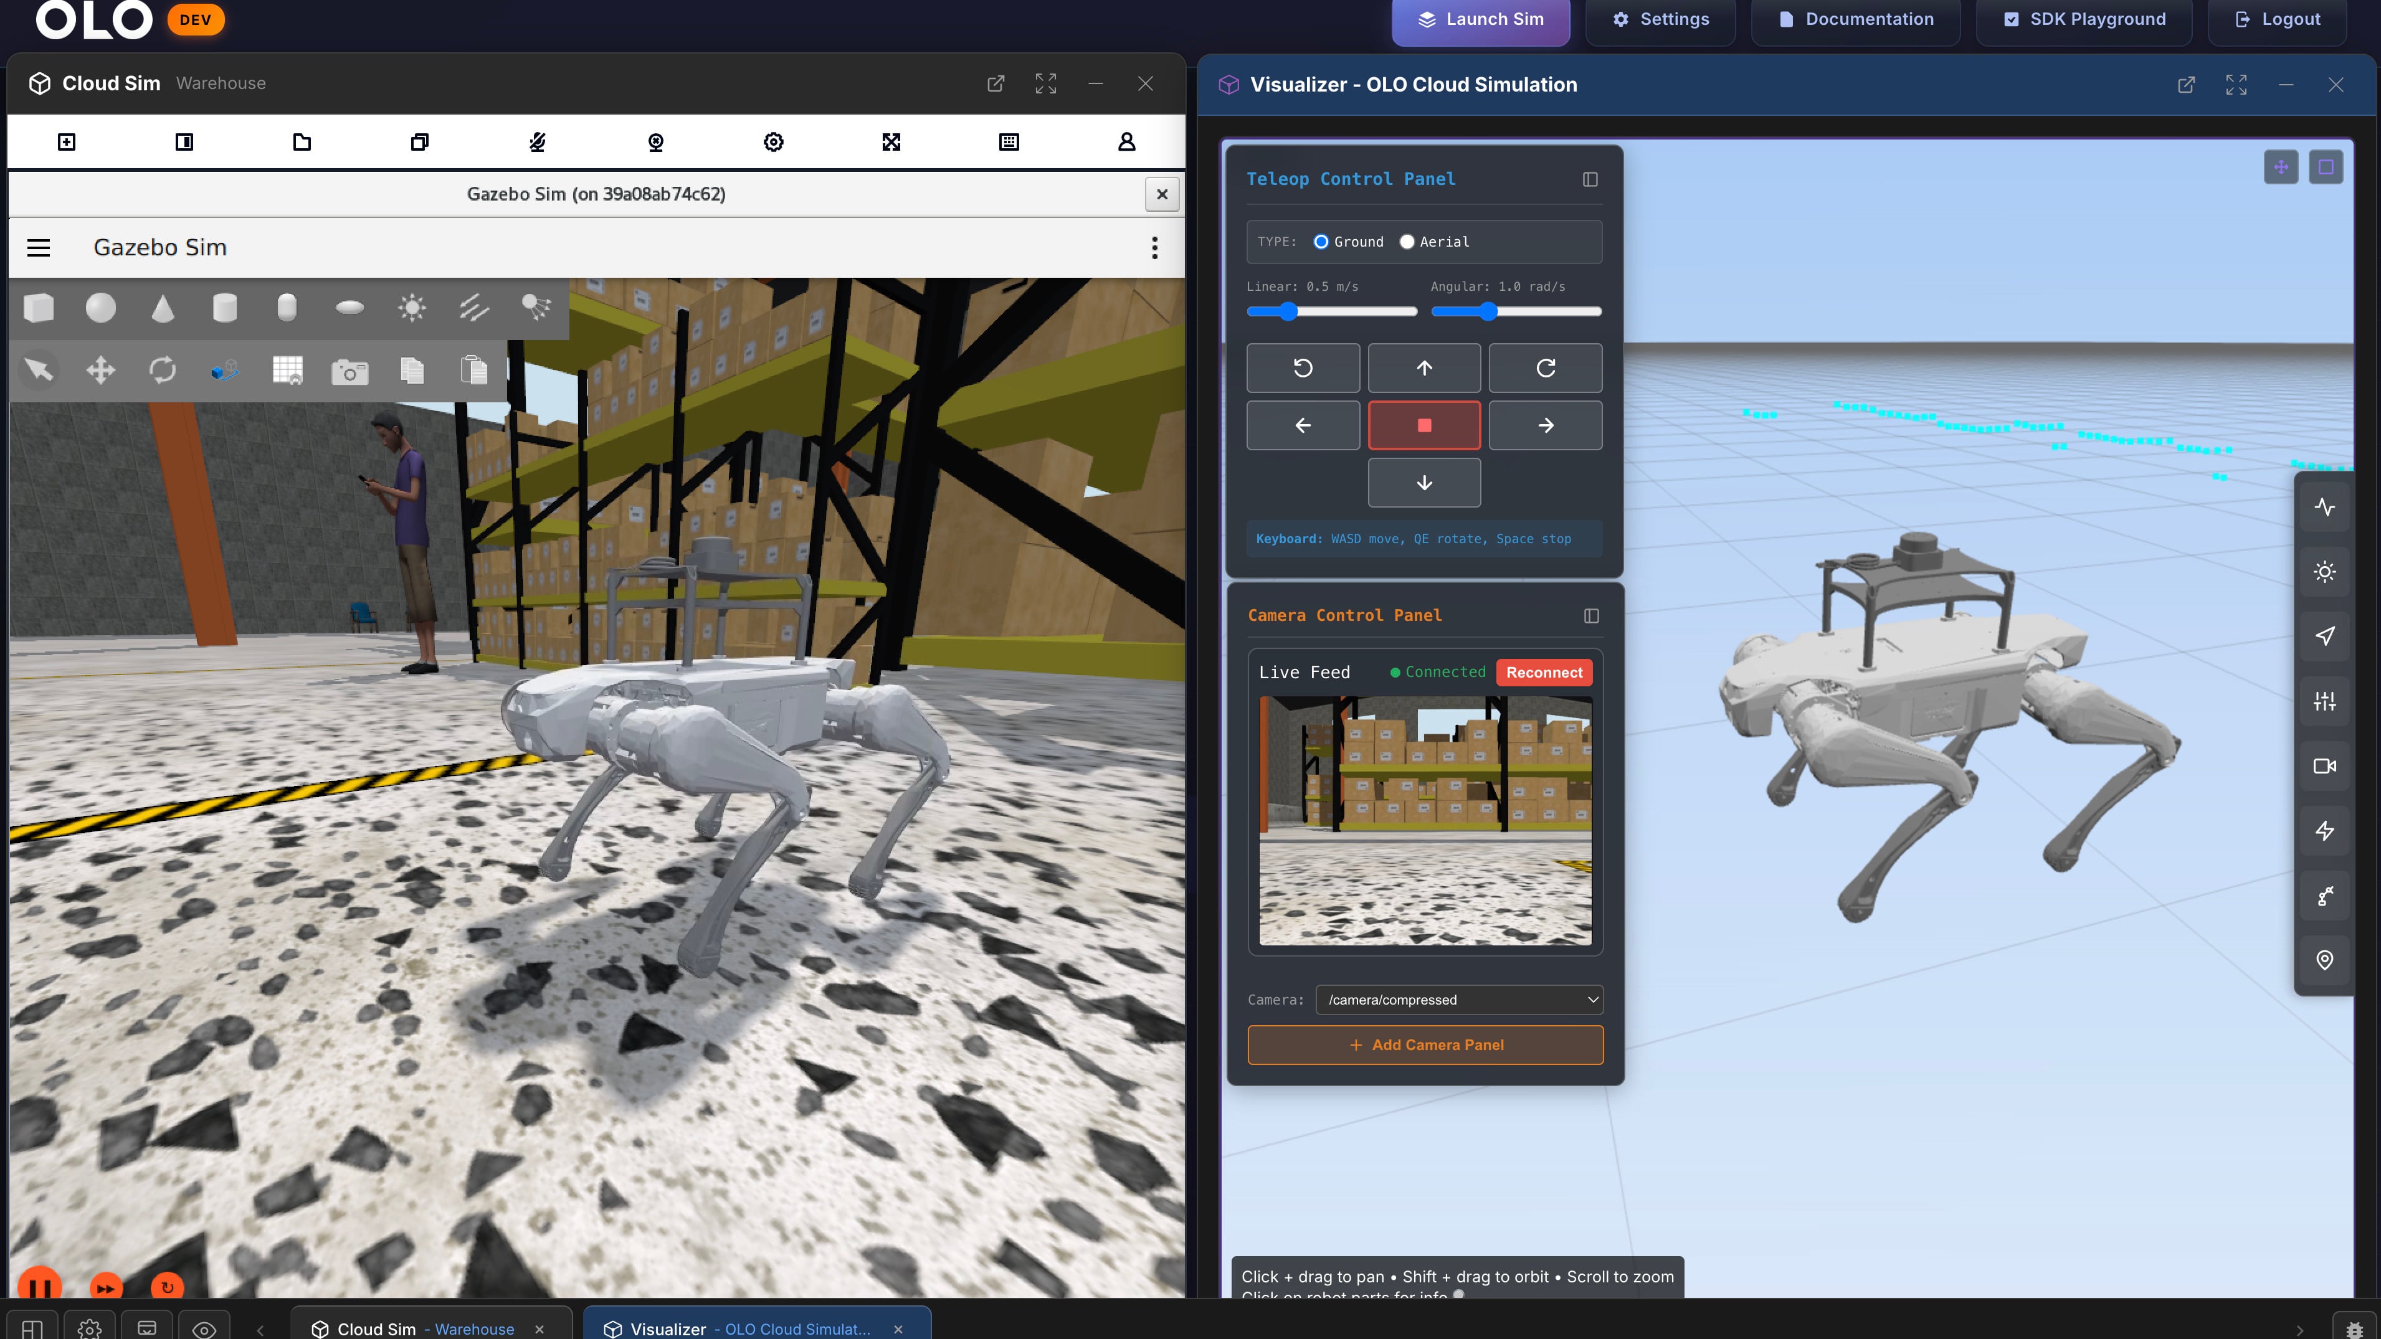Insert a cone shape in Gazebo
The height and width of the screenshot is (1339, 2381).
163,308
